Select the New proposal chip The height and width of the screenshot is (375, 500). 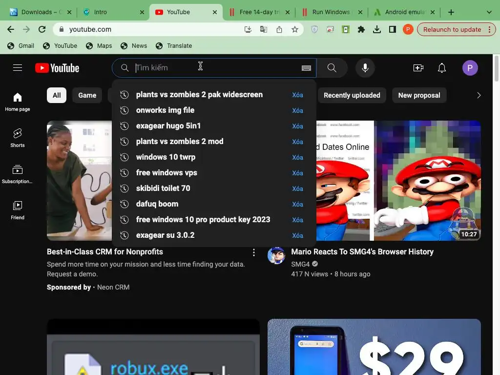point(419,95)
